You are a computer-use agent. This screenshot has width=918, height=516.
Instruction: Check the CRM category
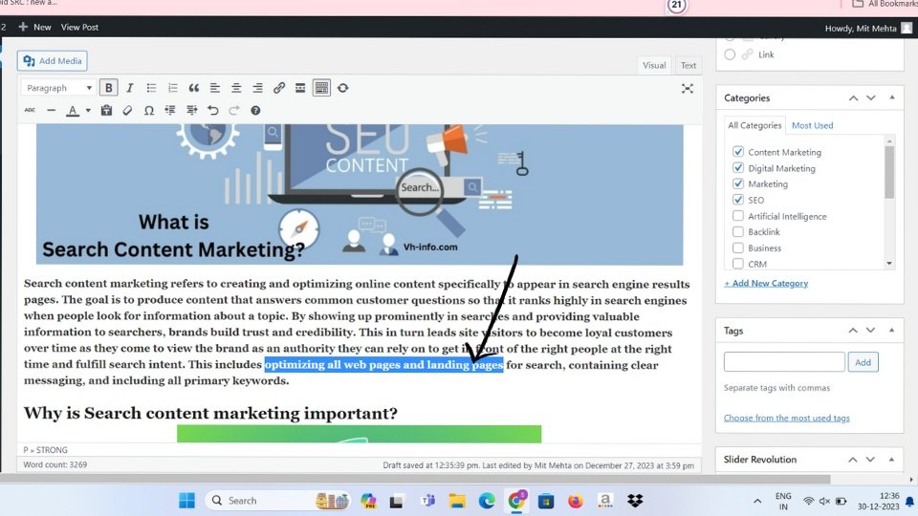tap(737, 264)
